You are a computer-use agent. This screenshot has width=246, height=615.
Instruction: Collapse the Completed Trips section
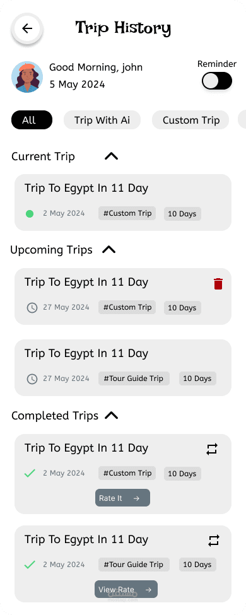click(x=112, y=415)
